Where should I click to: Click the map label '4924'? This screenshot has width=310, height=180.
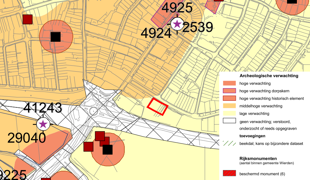pos(156,33)
